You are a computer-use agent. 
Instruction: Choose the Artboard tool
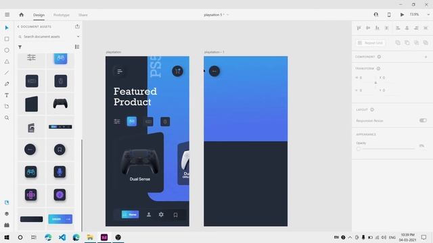click(x=7, y=107)
